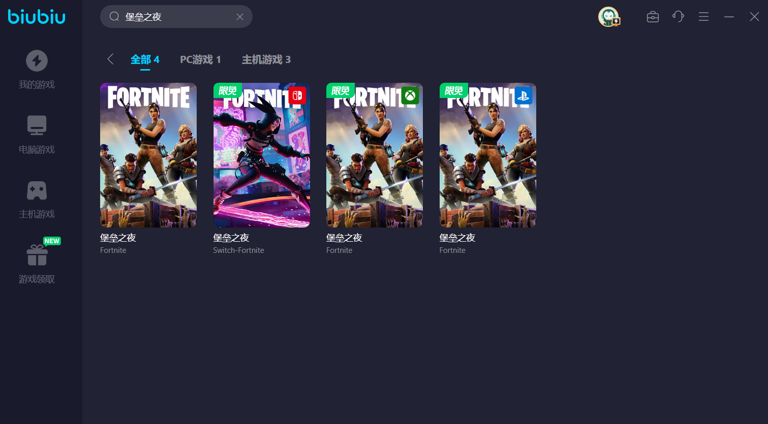
Task: Click the search magnifier icon
Action: pos(114,17)
